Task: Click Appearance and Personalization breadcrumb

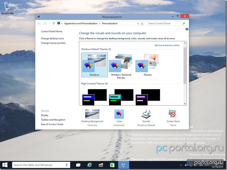Action: coord(81,23)
